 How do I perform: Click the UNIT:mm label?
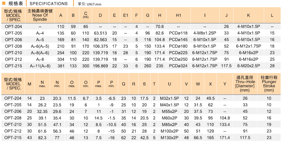(89, 4)
